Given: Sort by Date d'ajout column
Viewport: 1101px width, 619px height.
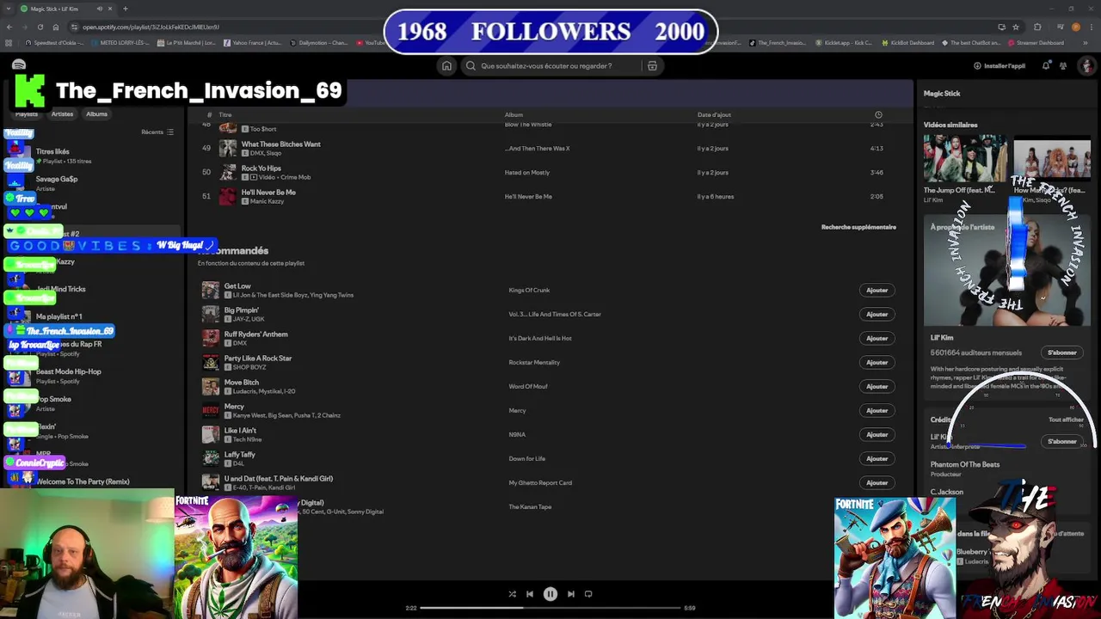Looking at the screenshot, I should [714, 114].
